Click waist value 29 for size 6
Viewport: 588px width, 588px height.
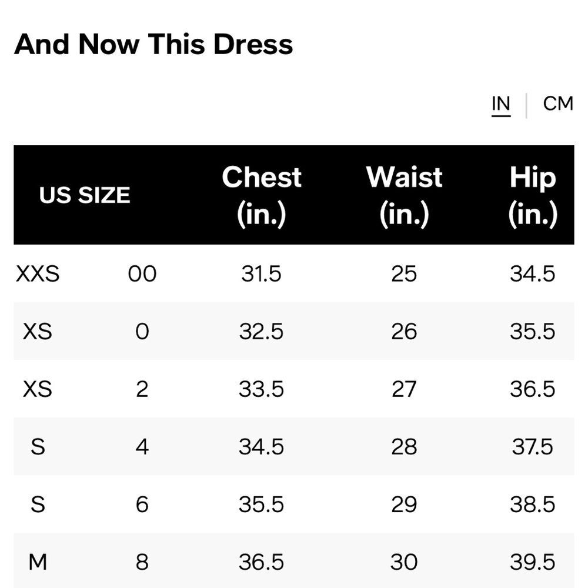(404, 504)
